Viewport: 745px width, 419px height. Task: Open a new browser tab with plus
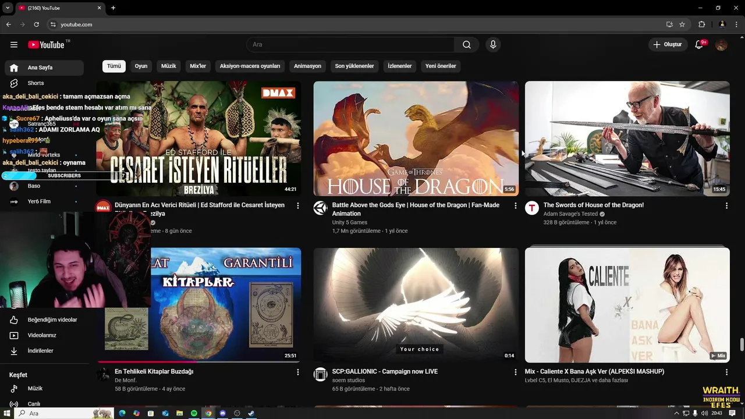[113, 8]
